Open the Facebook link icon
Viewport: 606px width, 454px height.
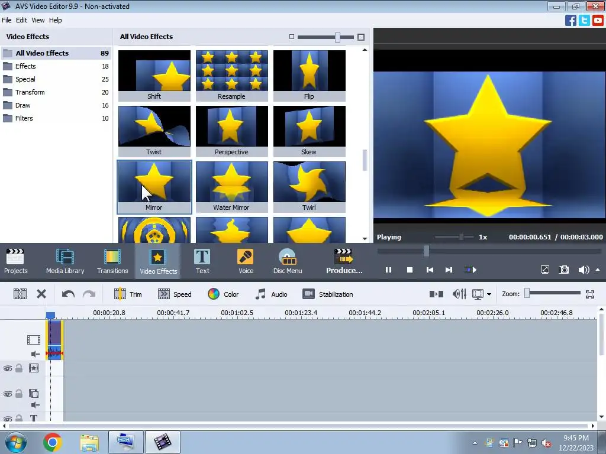[x=570, y=20]
